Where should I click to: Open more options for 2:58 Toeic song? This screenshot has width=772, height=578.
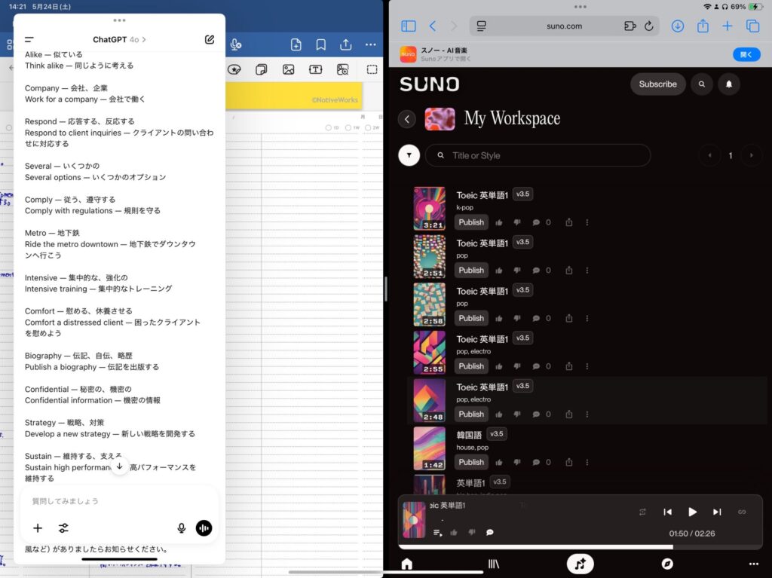click(587, 319)
